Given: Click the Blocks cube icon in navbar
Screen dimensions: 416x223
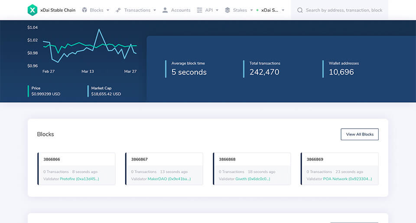Looking at the screenshot, I should click(84, 10).
